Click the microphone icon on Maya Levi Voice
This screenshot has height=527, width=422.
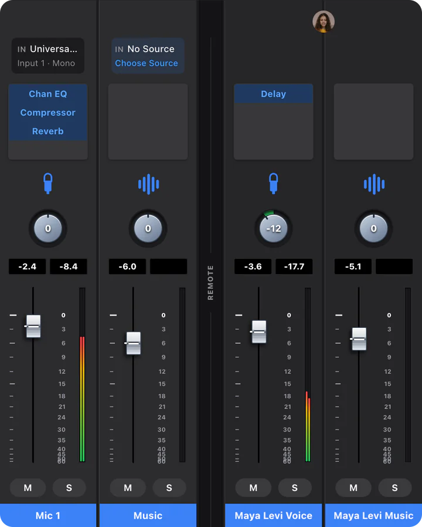pyautogui.click(x=274, y=183)
